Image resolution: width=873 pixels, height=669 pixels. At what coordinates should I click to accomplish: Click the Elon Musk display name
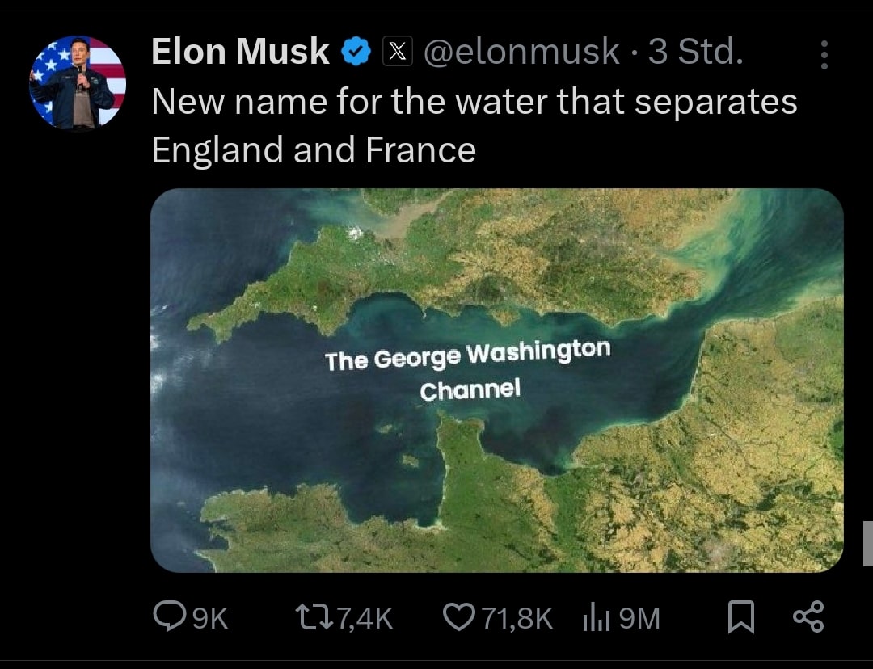240,53
